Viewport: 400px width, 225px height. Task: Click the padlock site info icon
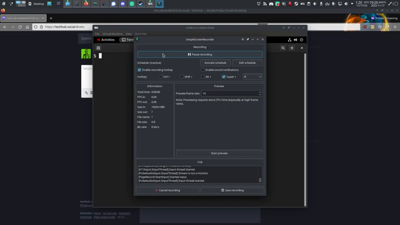click(x=41, y=27)
